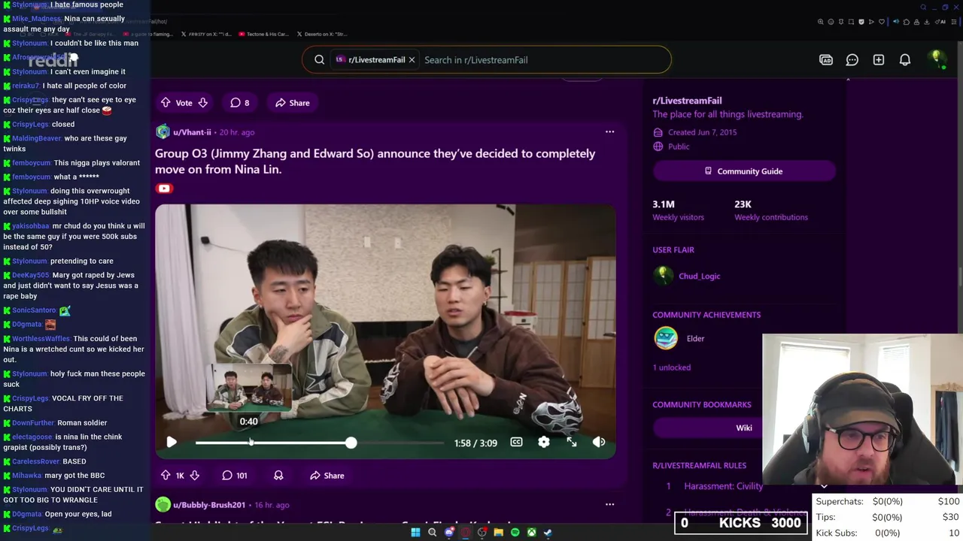The height and width of the screenshot is (541, 963).
Task: Open Xbox app from the taskbar
Action: click(531, 532)
